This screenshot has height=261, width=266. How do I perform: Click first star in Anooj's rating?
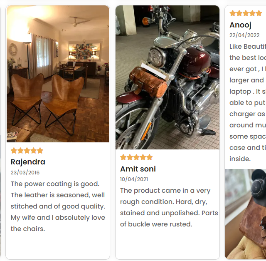click(233, 13)
